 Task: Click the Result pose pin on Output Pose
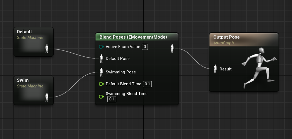(x=215, y=69)
